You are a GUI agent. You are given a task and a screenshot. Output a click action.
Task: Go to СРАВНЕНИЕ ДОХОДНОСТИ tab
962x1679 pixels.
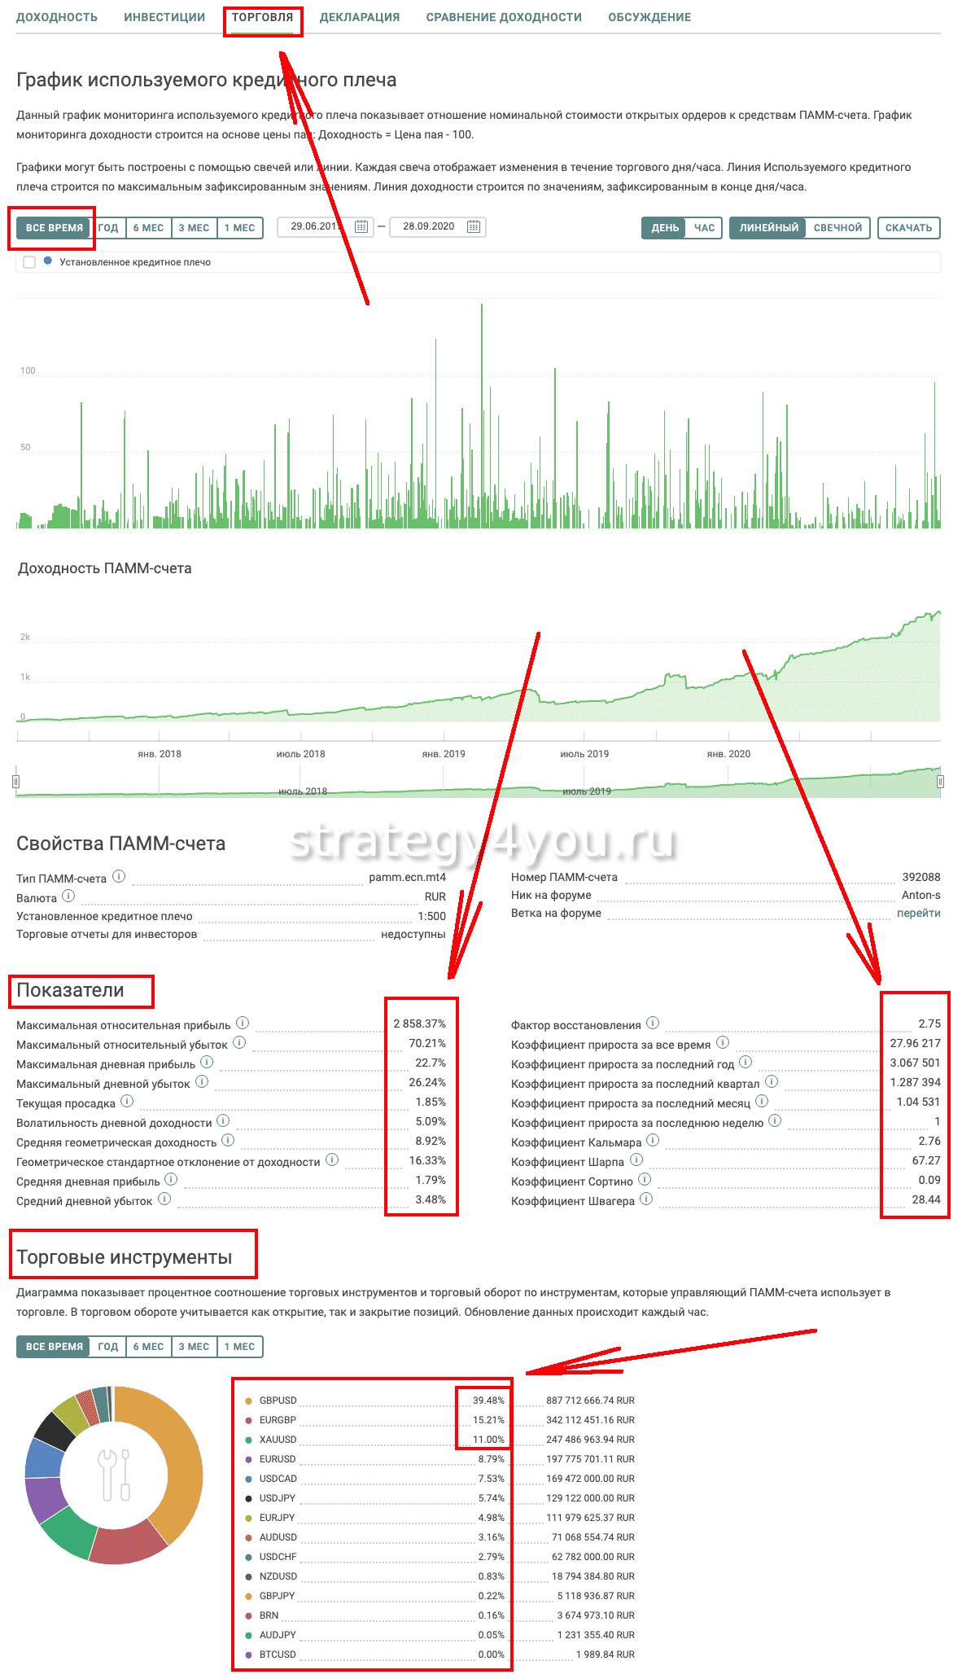pos(504,17)
